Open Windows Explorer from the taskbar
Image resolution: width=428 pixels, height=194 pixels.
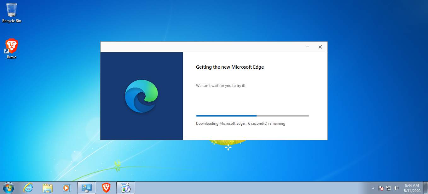[47, 188]
